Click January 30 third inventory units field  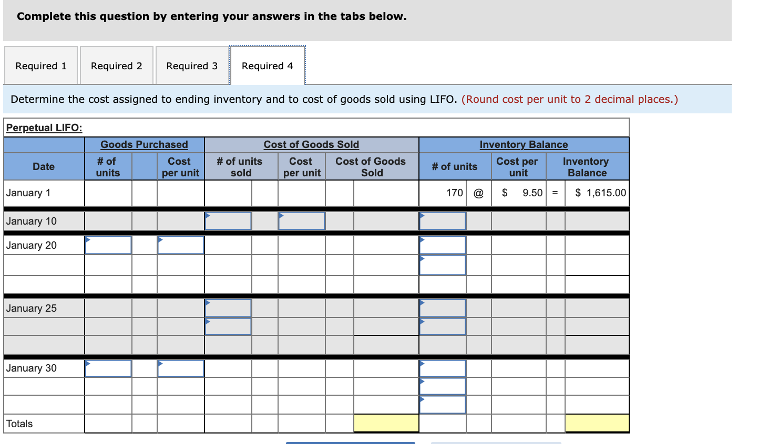point(443,405)
